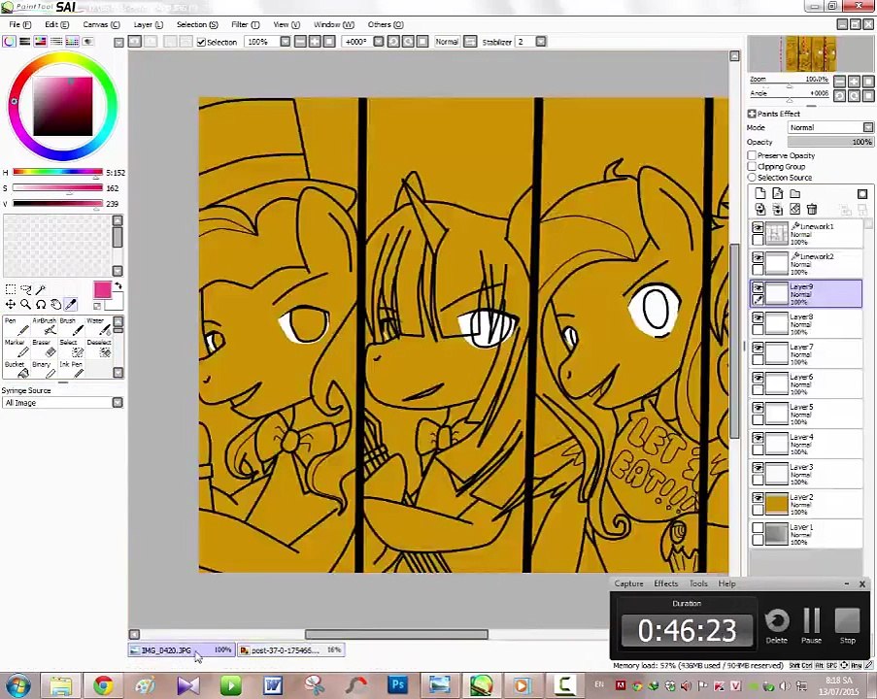The height and width of the screenshot is (699, 877).
Task: Expand the Paints Effect section
Action: 752,114
